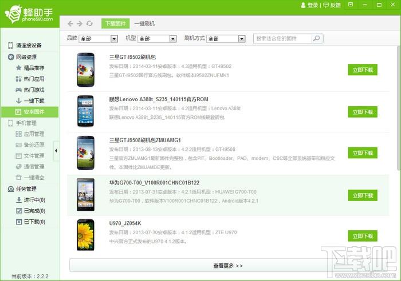Open the 三星GT-I9508刷机包ZMUAMG1 title

pyautogui.click(x=145, y=140)
